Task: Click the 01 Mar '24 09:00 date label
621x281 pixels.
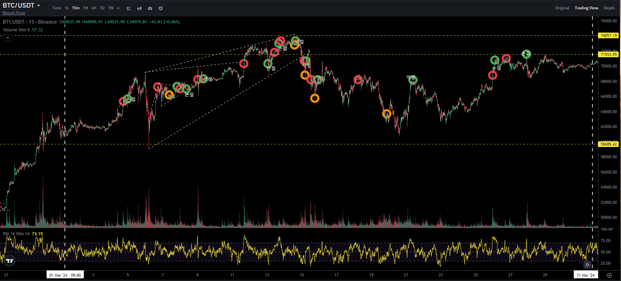Action: click(x=65, y=275)
